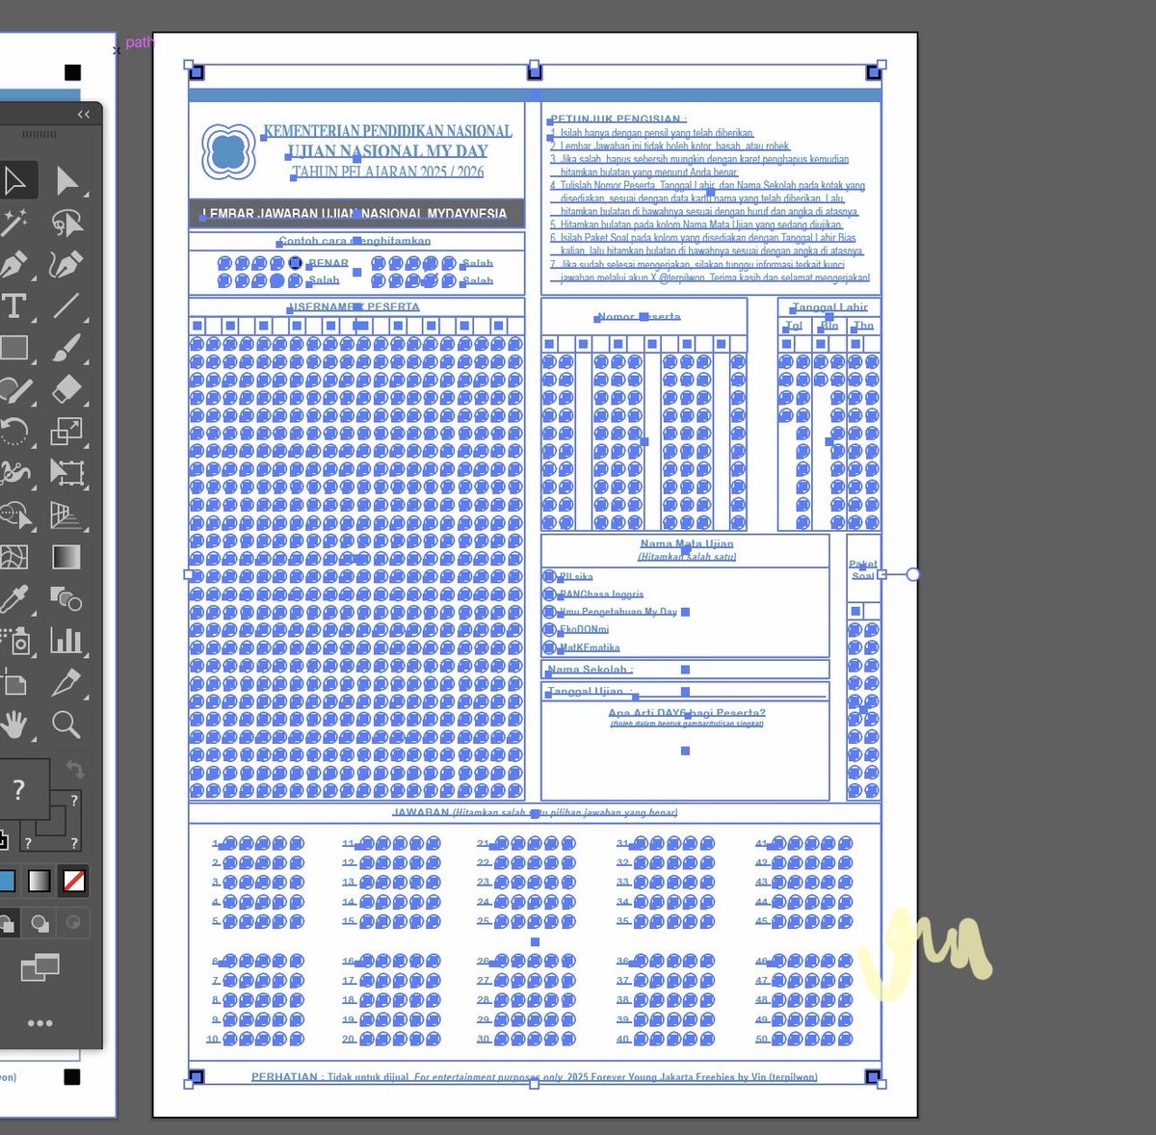This screenshot has height=1135, width=1156.
Task: Click 'Contoh cara menghitamkan' label
Action: (355, 241)
